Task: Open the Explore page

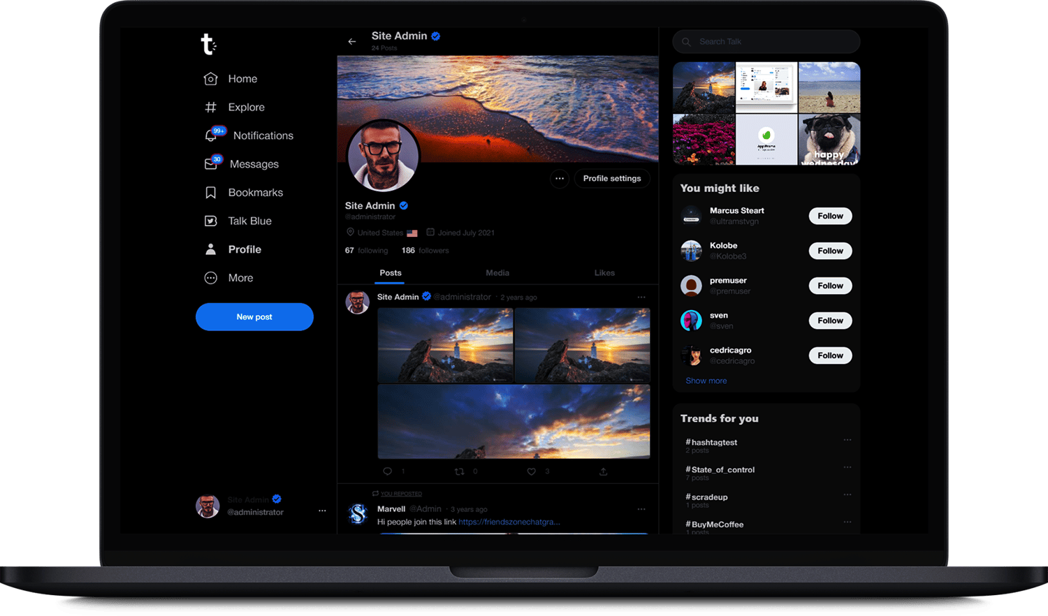Action: point(234,108)
